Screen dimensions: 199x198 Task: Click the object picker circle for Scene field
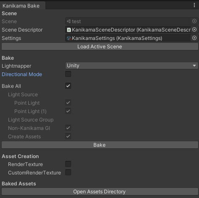[194, 21]
